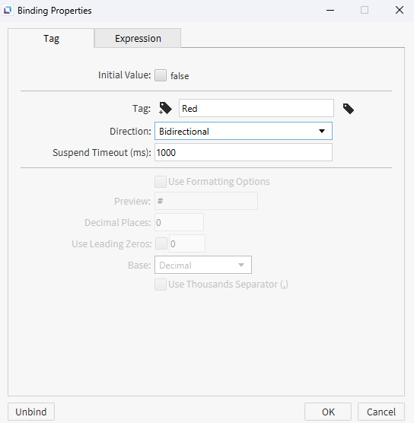Viewport: 414px width, 423px height.
Task: Click the Tag field containing Red
Action: [x=256, y=108]
